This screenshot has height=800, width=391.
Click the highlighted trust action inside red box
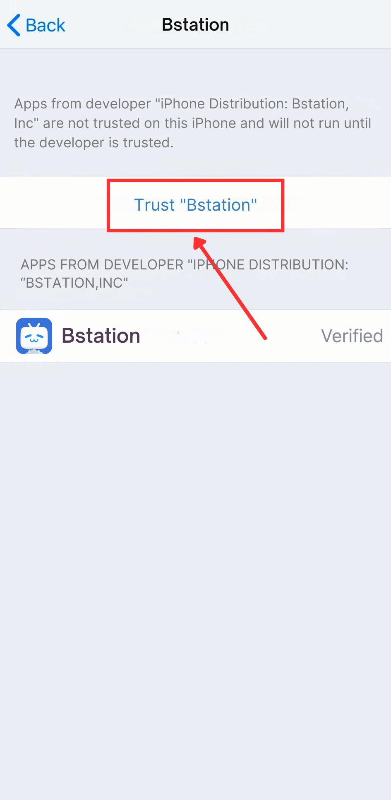[195, 205]
